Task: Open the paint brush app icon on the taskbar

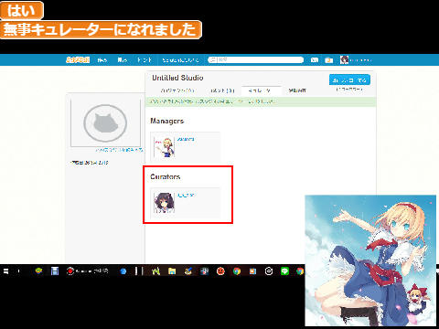Action: coord(188,271)
